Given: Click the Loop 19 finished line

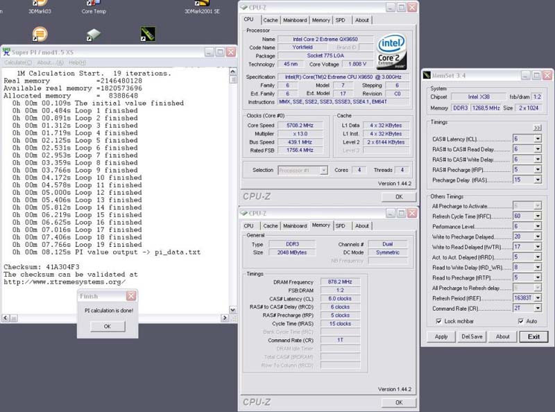Looking at the screenshot, I should pyautogui.click(x=77, y=245).
